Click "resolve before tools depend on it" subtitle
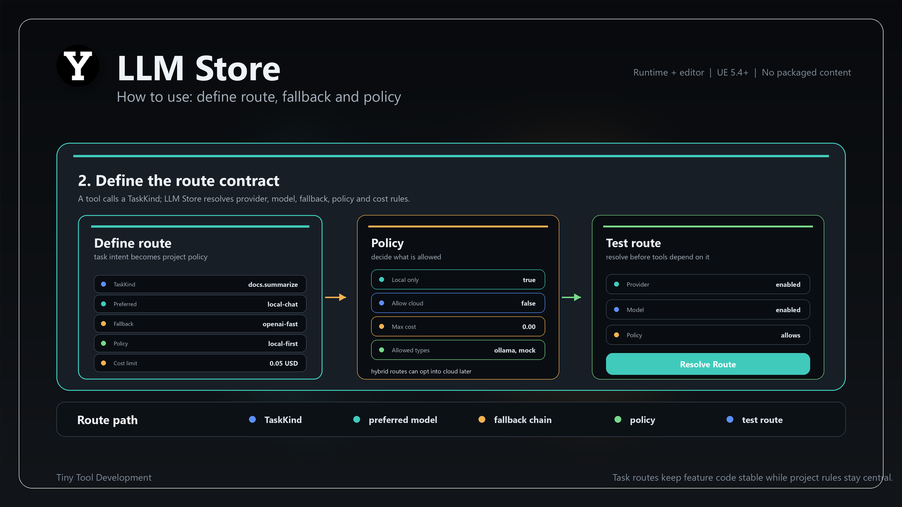Viewport: 902px width, 507px height. [x=657, y=257]
